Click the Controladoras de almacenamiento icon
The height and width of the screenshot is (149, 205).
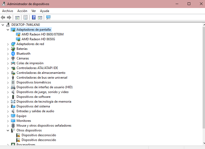(13, 73)
